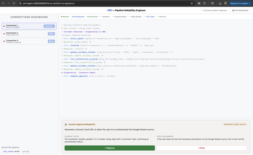Image resolution: width=253 pixels, height=155 pixels.
Task: Click Current State description text
Action: 107,140
